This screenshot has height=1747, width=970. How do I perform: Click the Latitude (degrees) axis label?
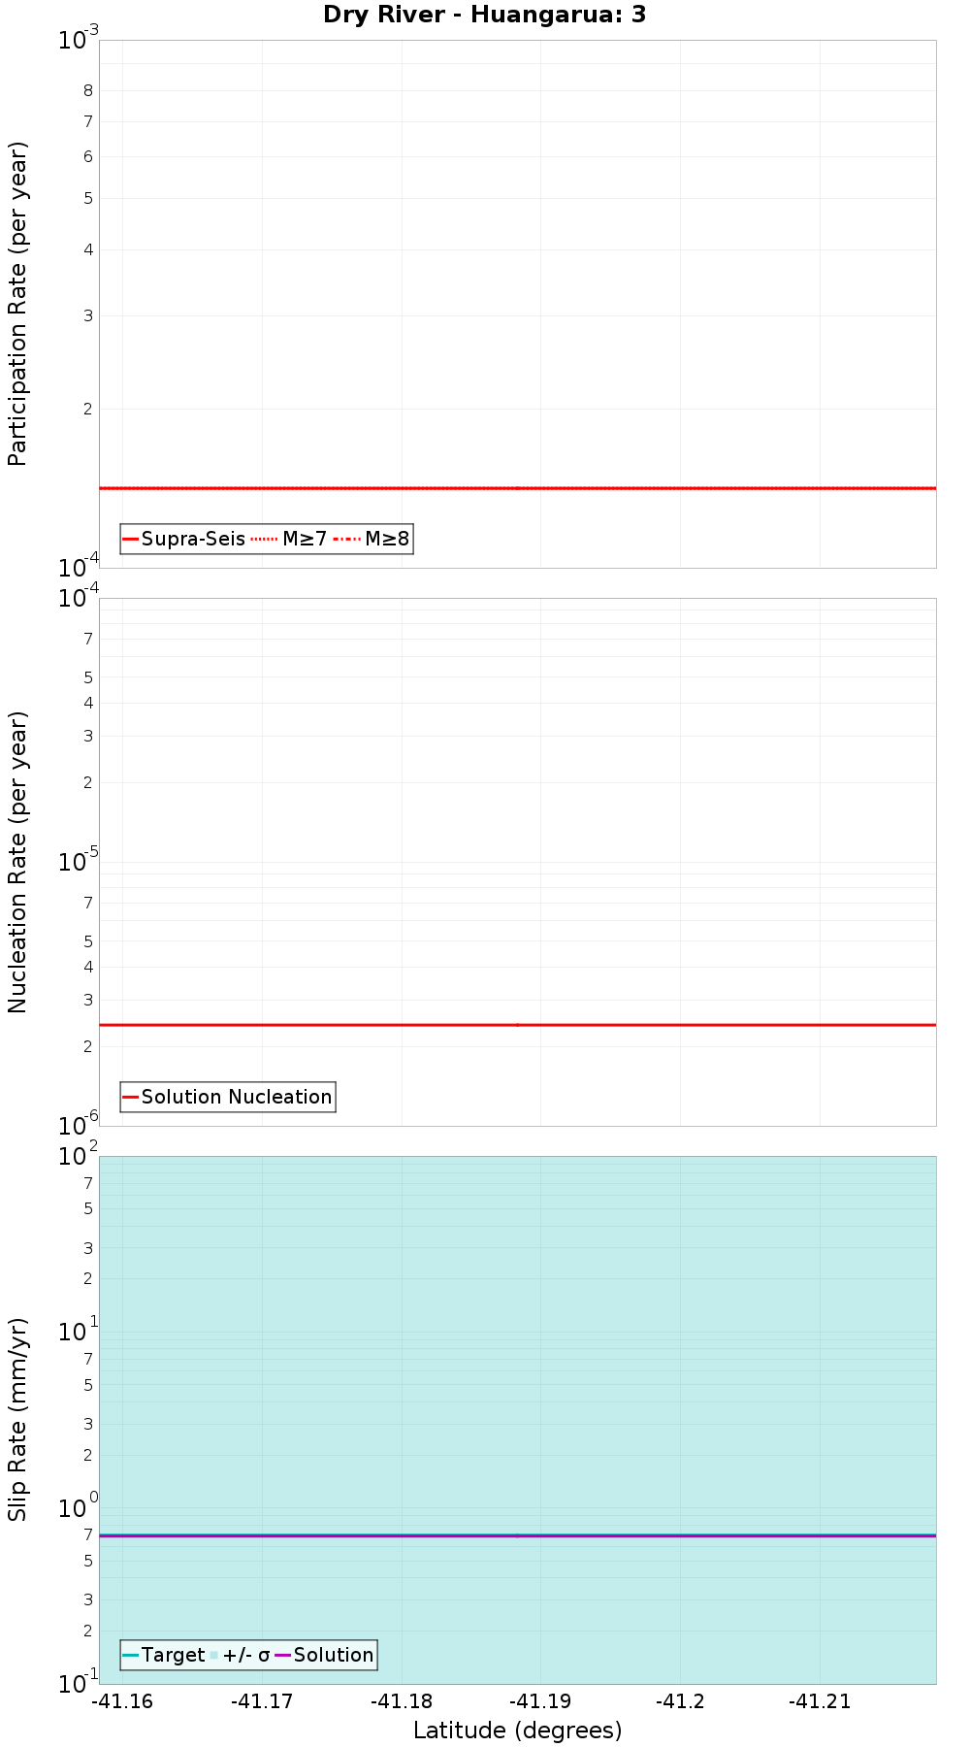click(x=518, y=1731)
